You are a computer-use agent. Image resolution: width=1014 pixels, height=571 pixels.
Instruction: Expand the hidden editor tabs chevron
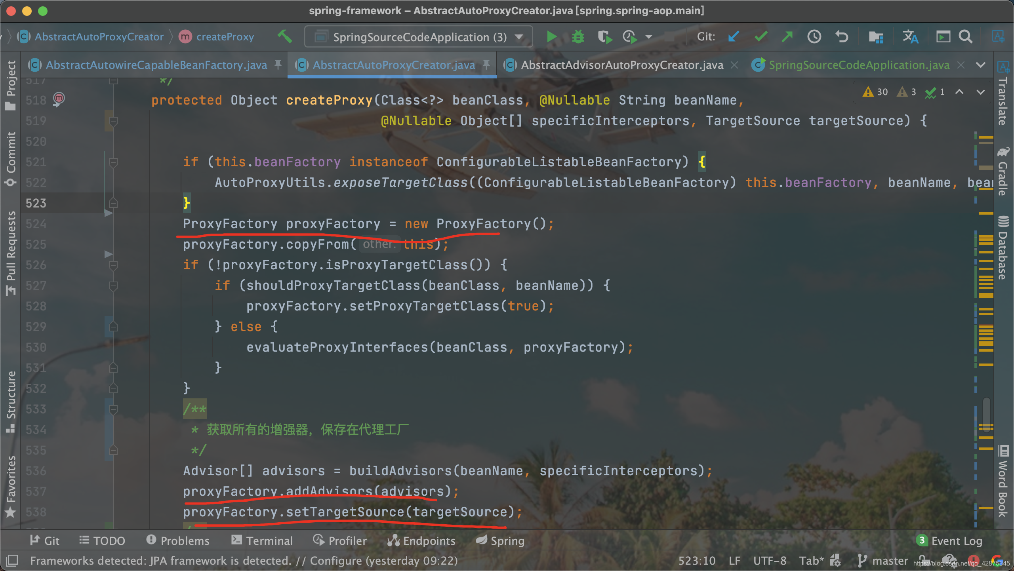(x=981, y=65)
